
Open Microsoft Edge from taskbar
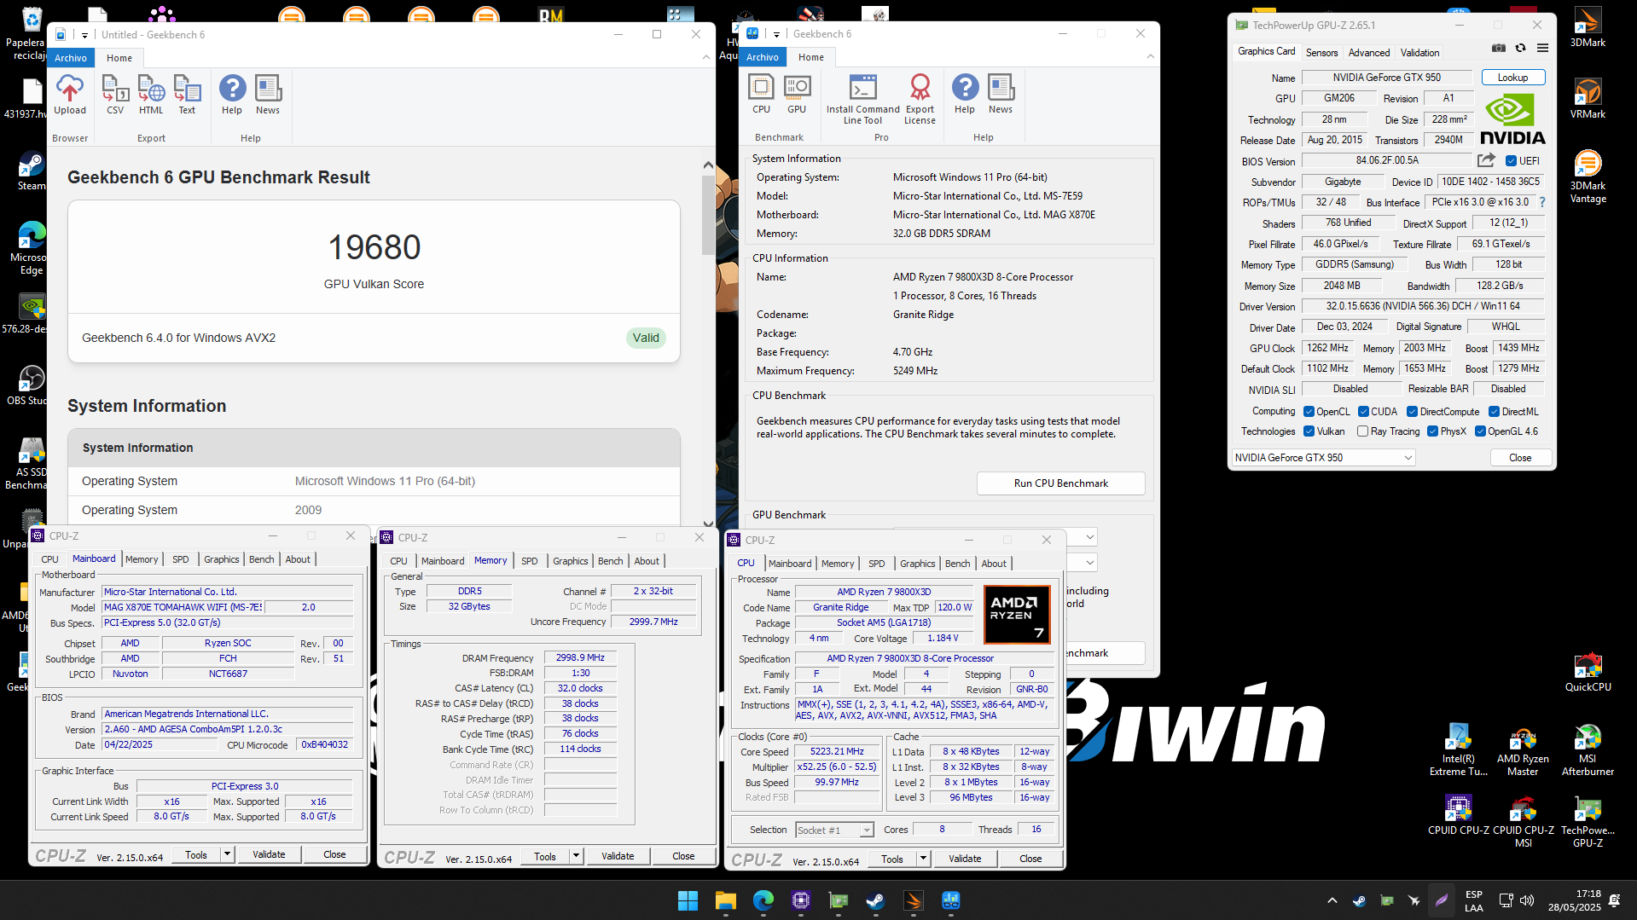click(763, 900)
